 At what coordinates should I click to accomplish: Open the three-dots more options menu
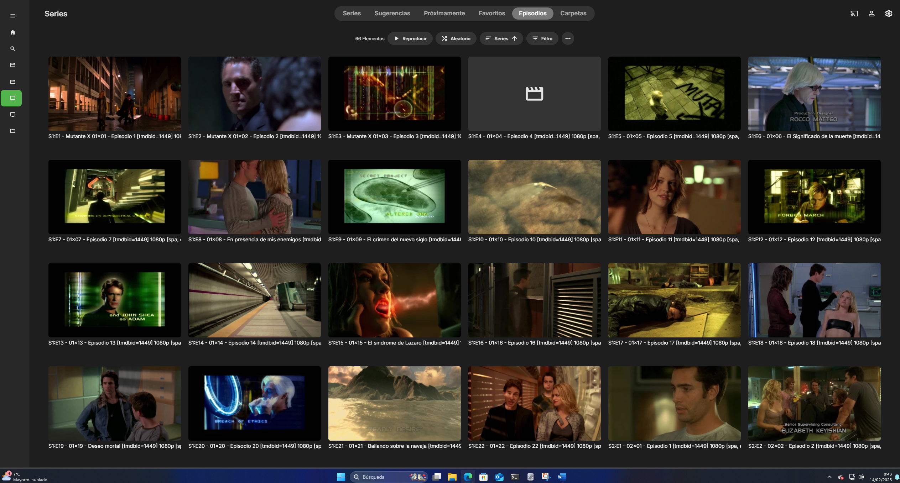click(x=568, y=38)
